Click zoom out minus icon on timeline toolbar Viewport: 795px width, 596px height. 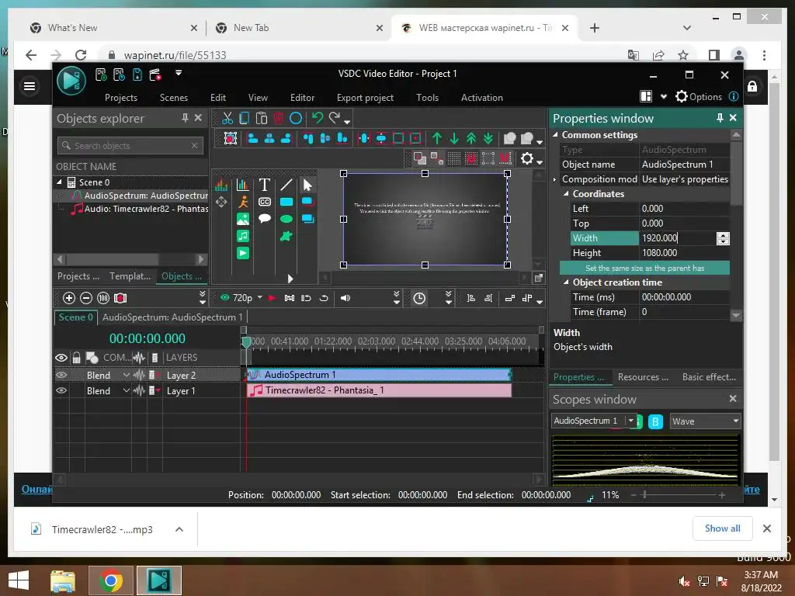coord(86,298)
